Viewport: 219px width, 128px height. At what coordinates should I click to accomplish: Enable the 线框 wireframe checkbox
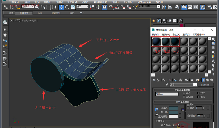(x=184, y=93)
